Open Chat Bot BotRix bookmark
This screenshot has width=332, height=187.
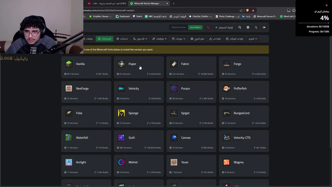click(x=200, y=16)
